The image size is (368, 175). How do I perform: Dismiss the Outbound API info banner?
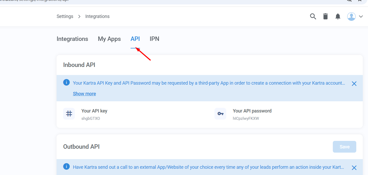tap(354, 168)
